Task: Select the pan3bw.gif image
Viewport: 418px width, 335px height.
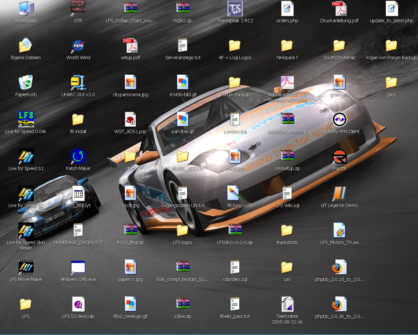Action: (x=183, y=120)
